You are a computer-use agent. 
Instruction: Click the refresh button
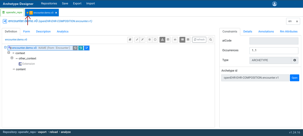pyautogui.click(x=199, y=40)
